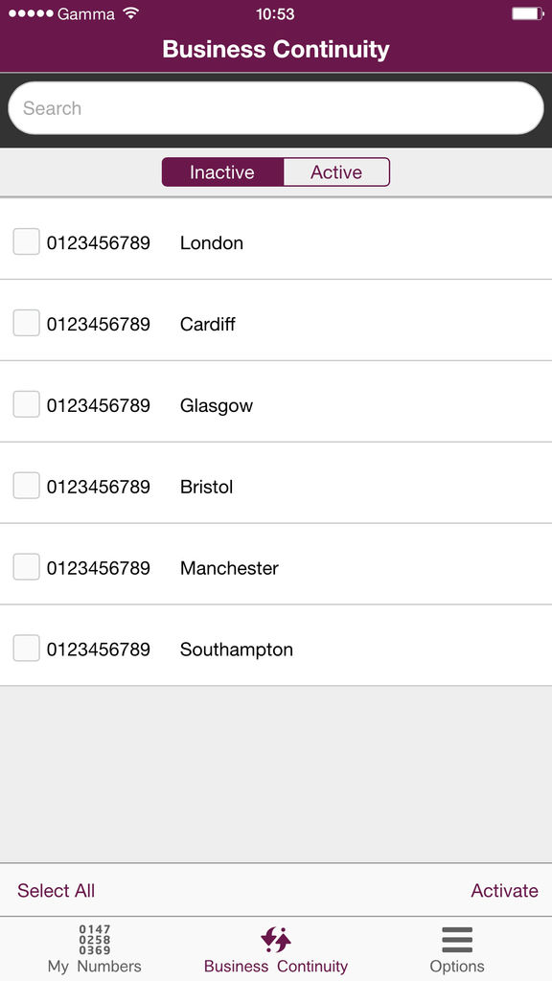Enable the Manchester checkbox
The height and width of the screenshot is (981, 552).
(x=26, y=567)
